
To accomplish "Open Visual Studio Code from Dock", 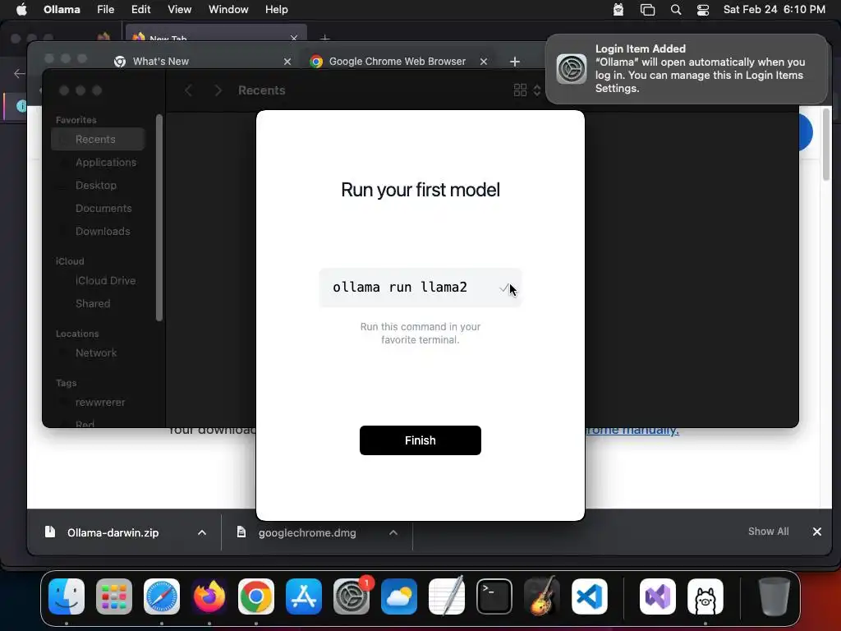I will [589, 596].
